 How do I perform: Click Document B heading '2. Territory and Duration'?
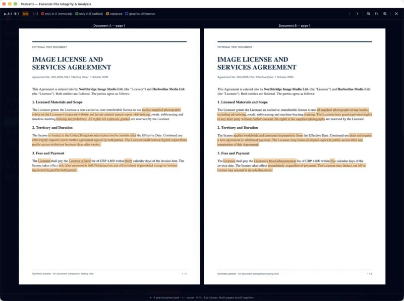[x=237, y=128]
